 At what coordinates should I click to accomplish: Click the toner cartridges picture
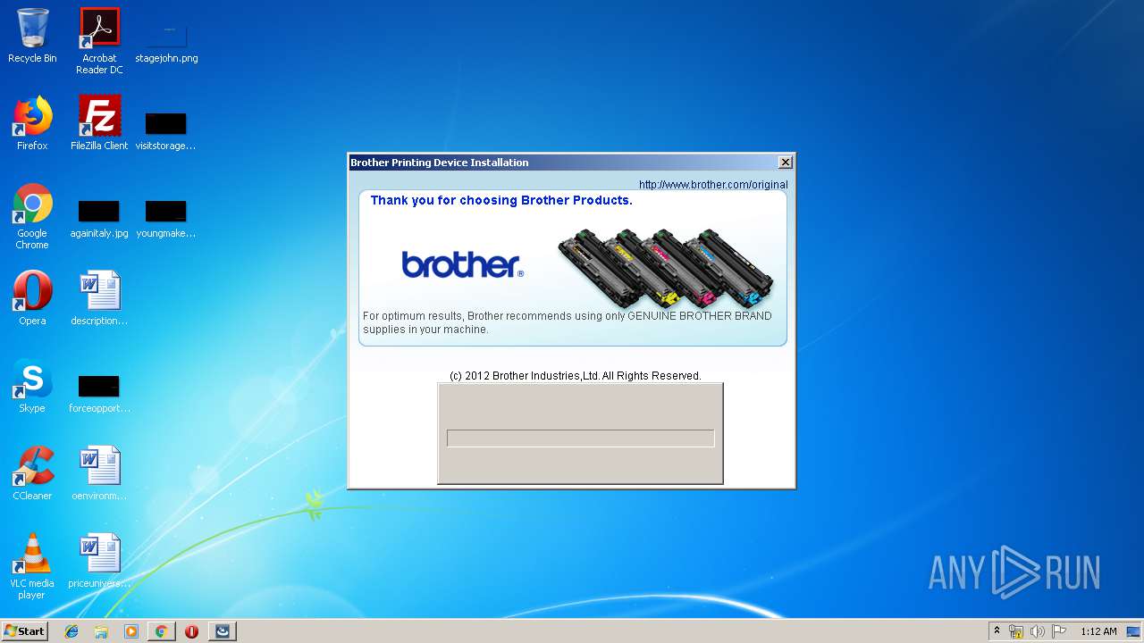pos(666,268)
